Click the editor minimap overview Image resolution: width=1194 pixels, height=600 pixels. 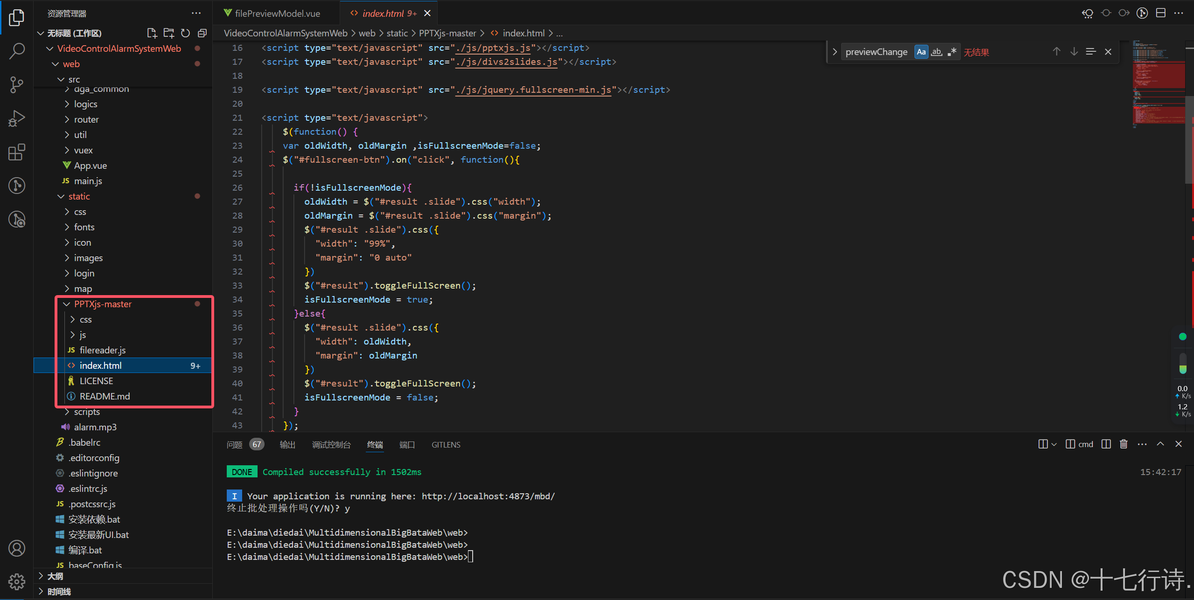pyautogui.click(x=1158, y=84)
